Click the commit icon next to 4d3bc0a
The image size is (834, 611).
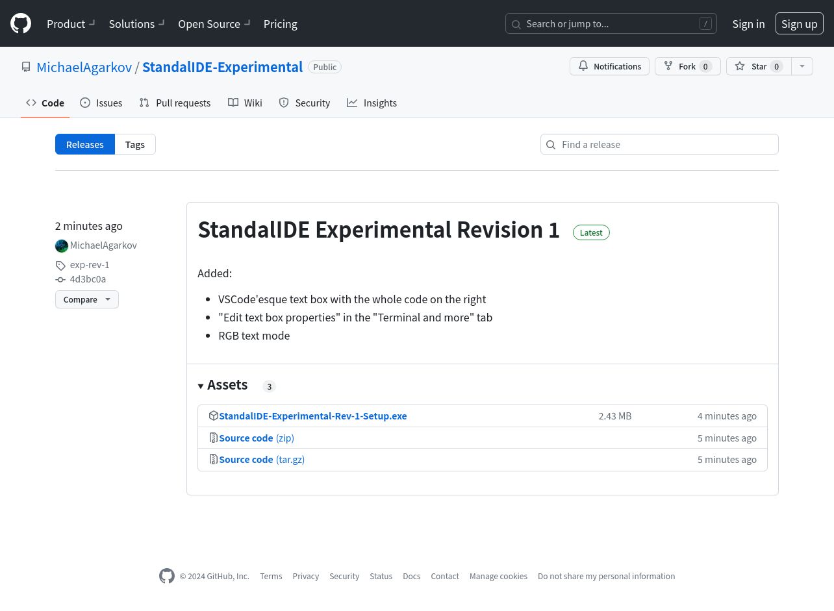[60, 279]
